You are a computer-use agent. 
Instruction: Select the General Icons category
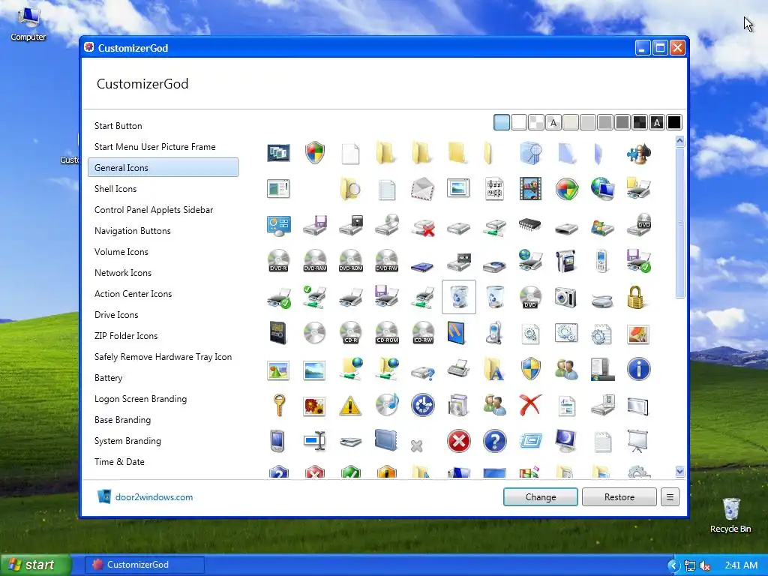[x=163, y=167]
